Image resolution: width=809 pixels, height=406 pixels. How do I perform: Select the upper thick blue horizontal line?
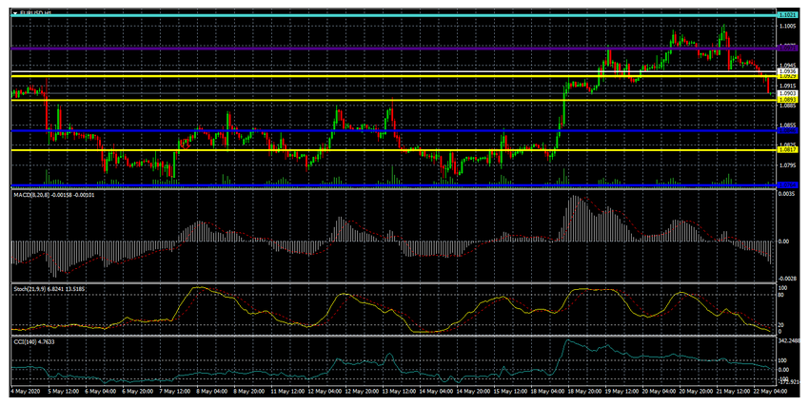coord(381,130)
